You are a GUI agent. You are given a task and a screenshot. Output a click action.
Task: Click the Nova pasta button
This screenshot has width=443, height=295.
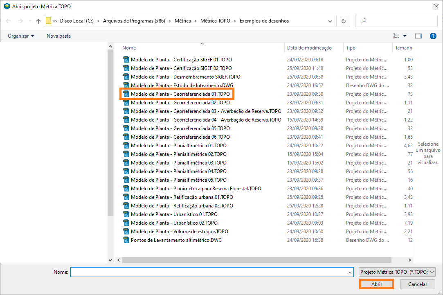[58, 36]
